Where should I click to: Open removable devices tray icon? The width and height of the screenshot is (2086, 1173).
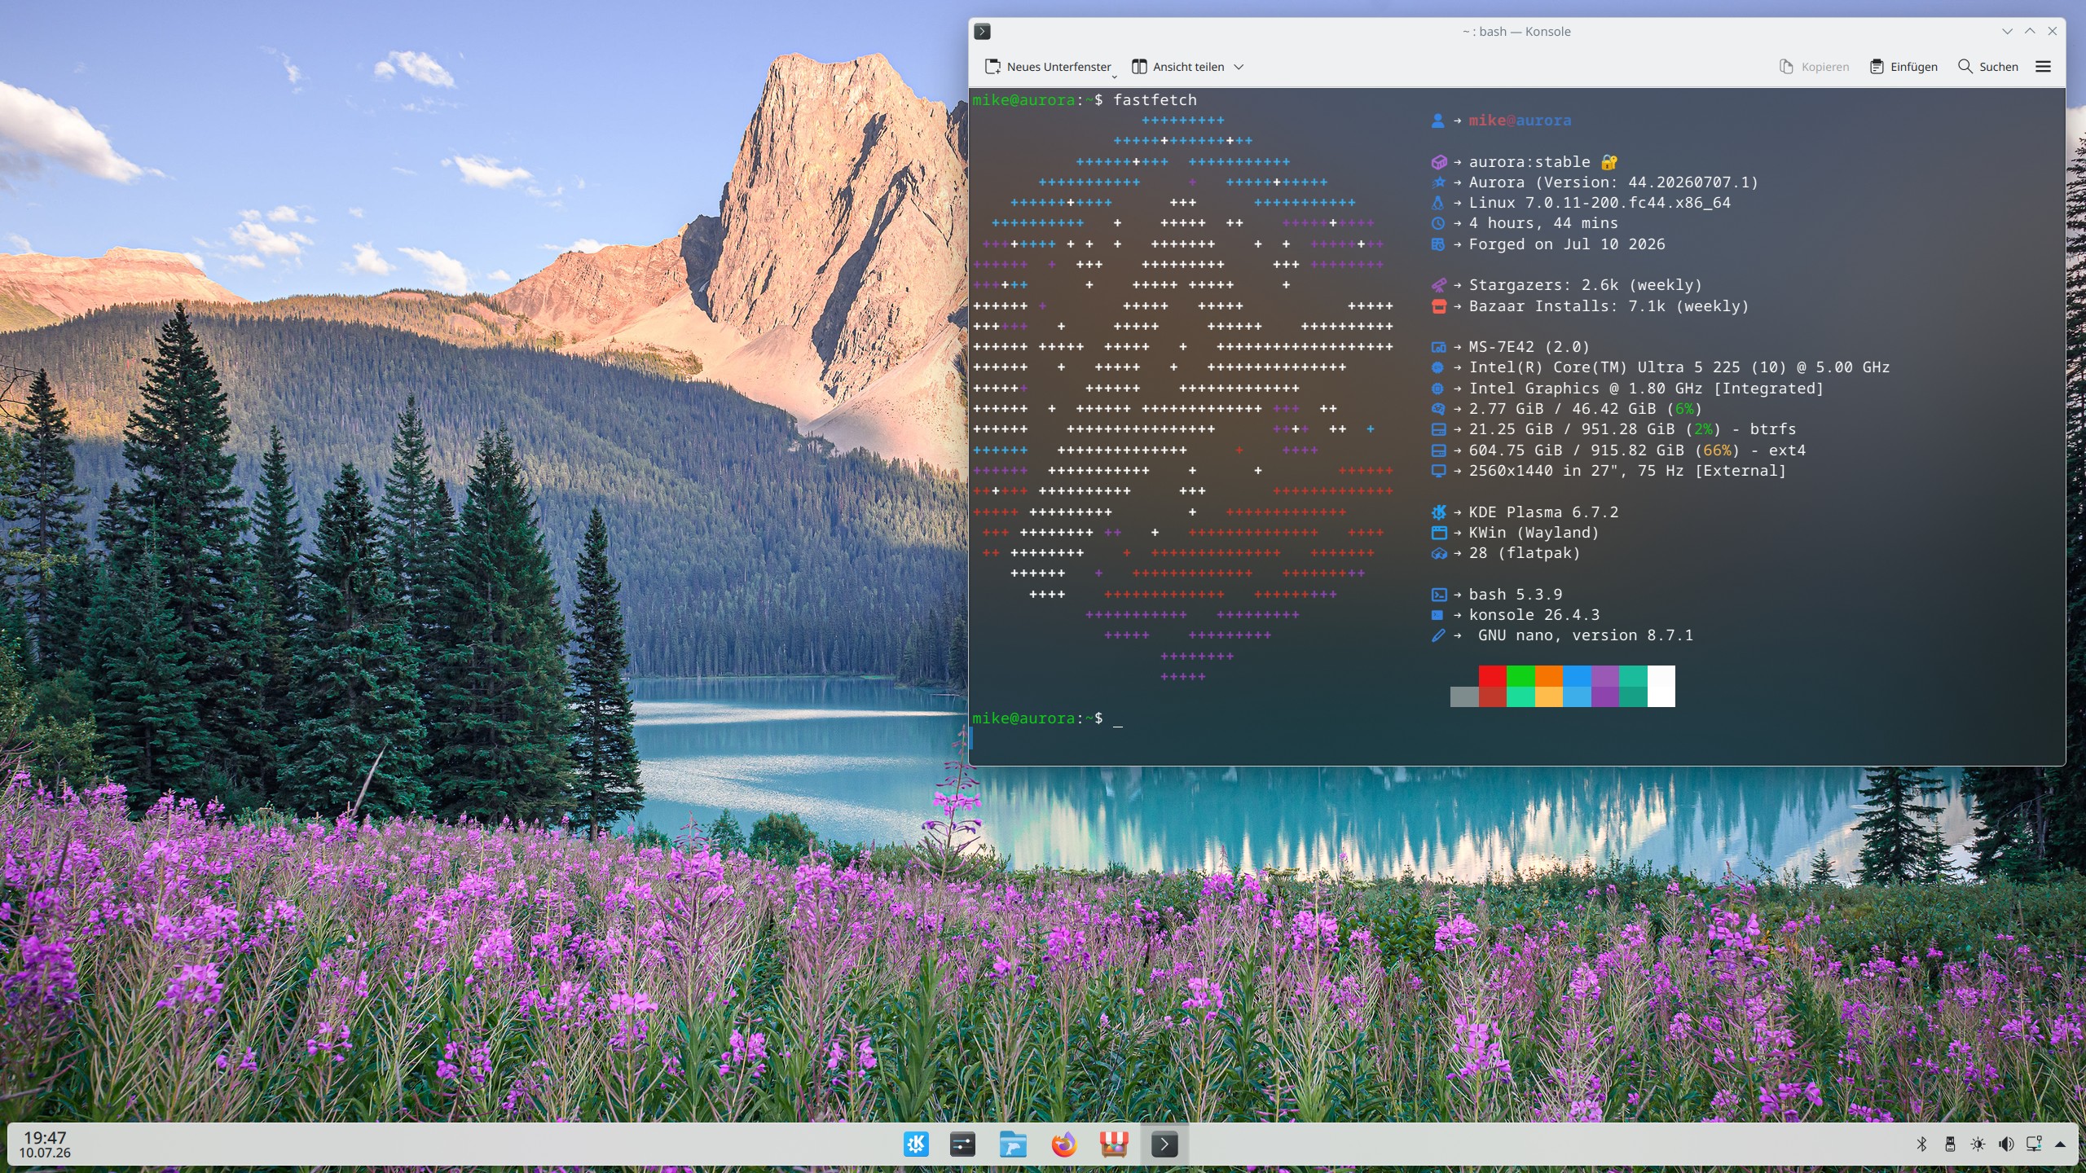1950,1144
